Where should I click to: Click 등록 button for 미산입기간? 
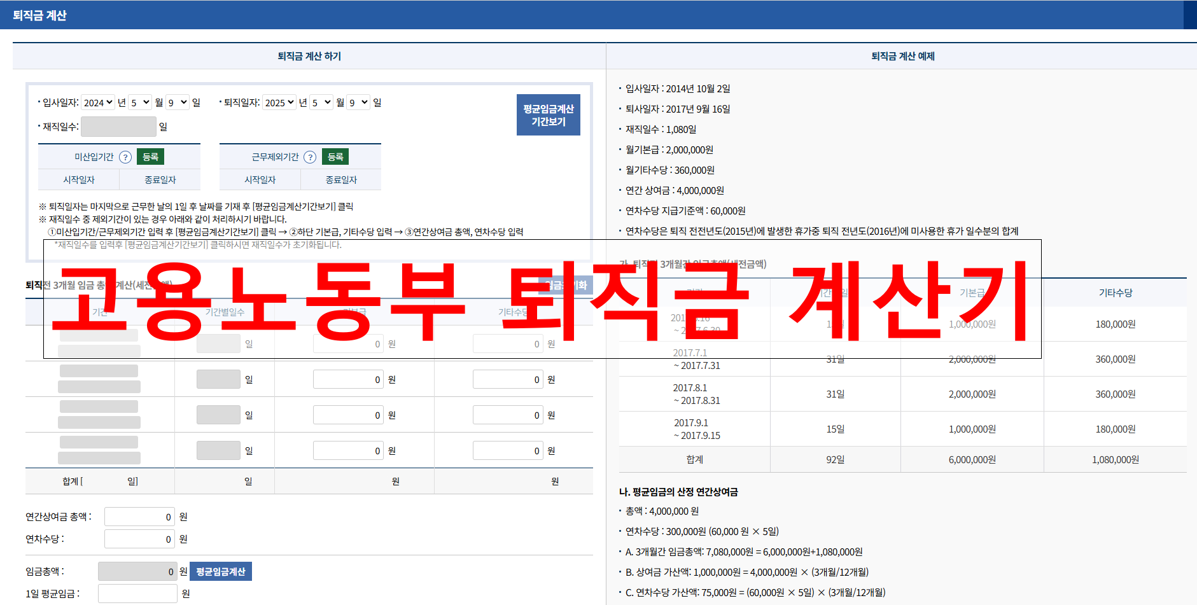(151, 156)
